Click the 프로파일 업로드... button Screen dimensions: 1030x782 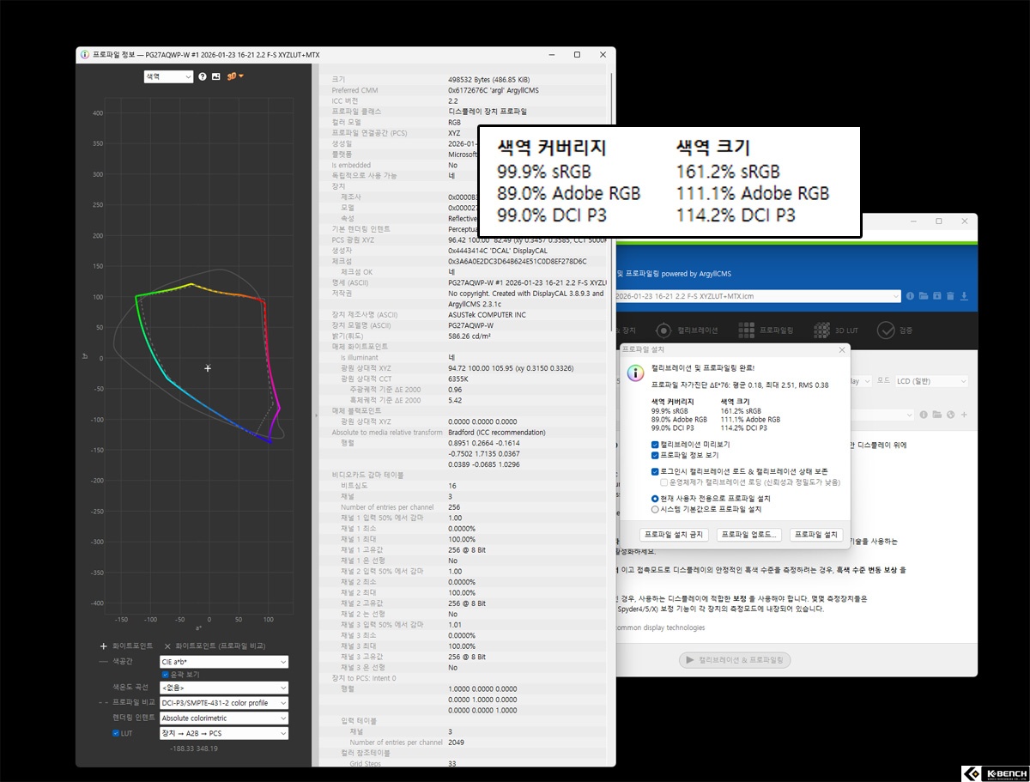coord(748,535)
